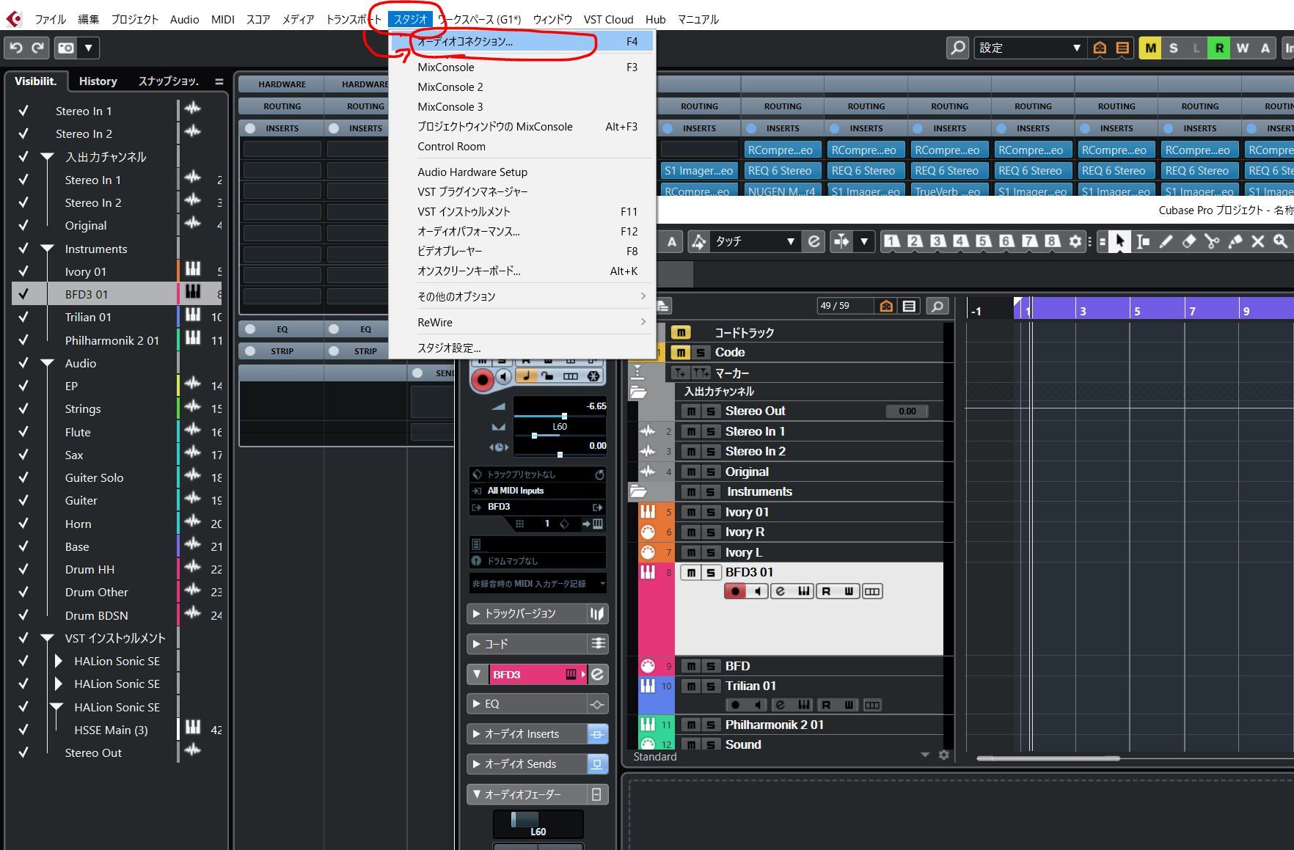Pick the Erase tool
Viewport: 1294px width, 850px height.
click(1189, 241)
